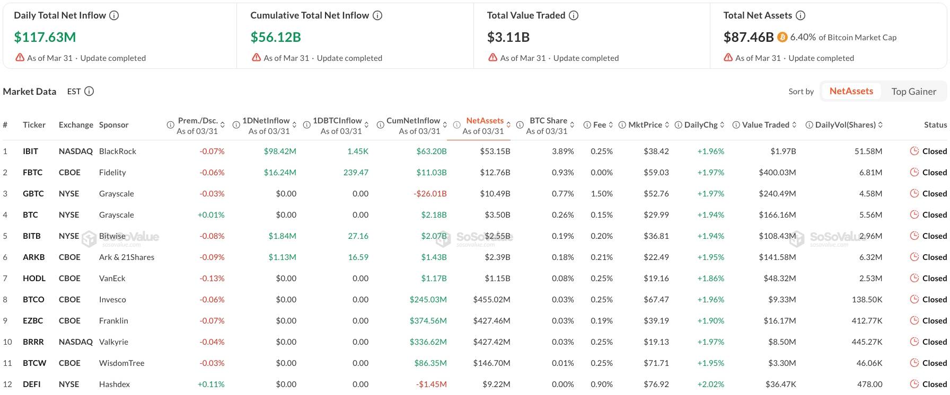Click info icon for NetAssets column
Image resolution: width=950 pixels, height=395 pixels.
point(456,125)
